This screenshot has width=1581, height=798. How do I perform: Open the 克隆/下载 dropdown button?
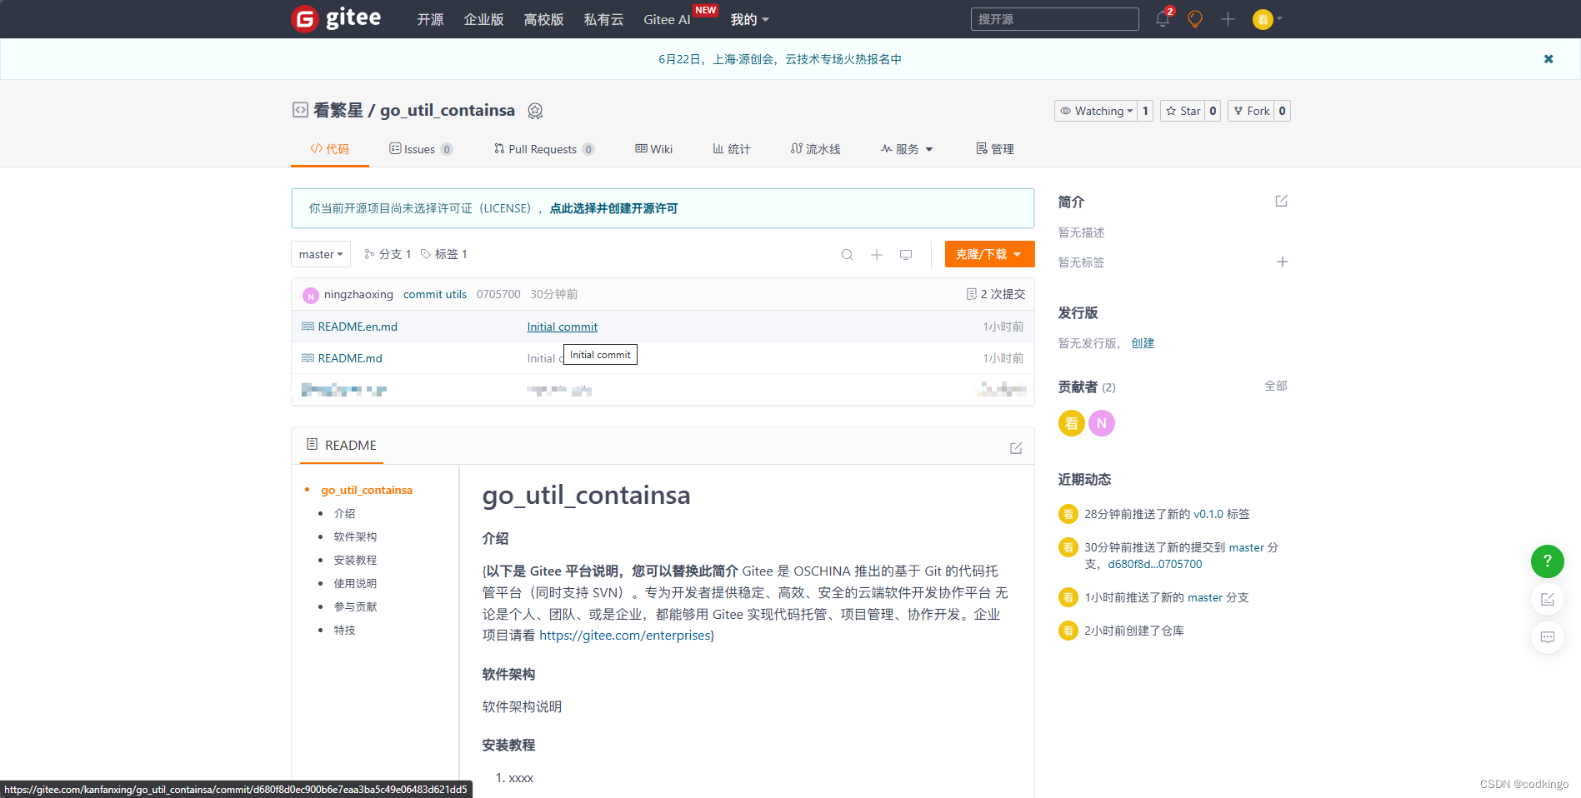click(989, 254)
